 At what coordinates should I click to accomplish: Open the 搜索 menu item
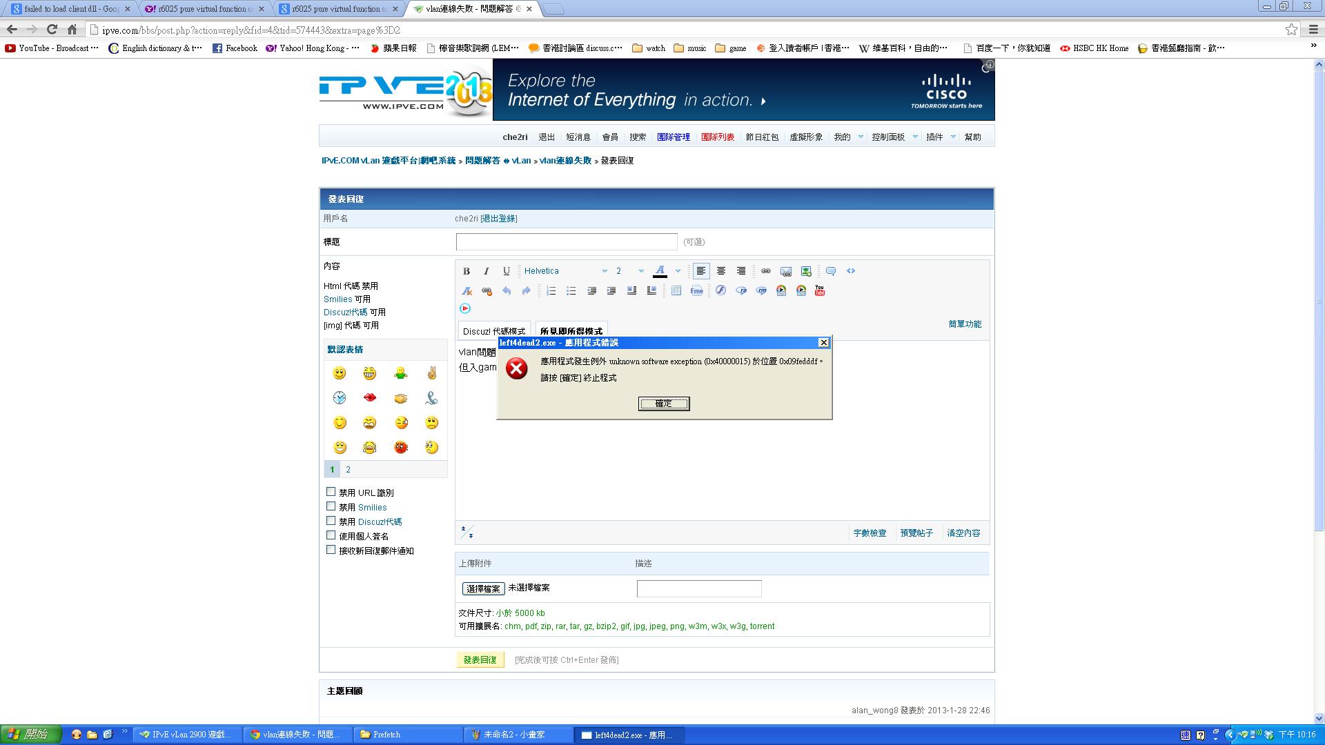click(638, 137)
